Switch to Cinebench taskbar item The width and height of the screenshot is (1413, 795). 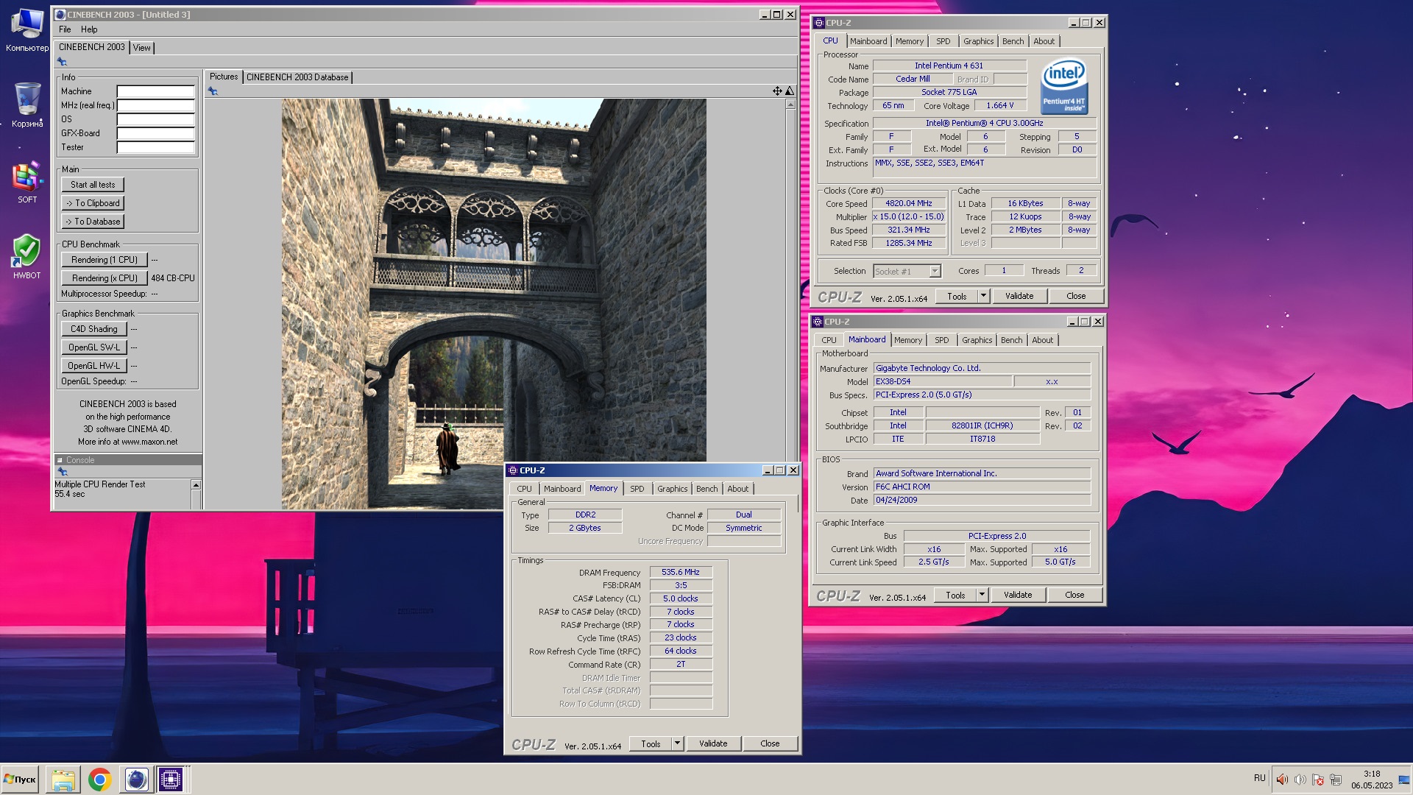(136, 780)
